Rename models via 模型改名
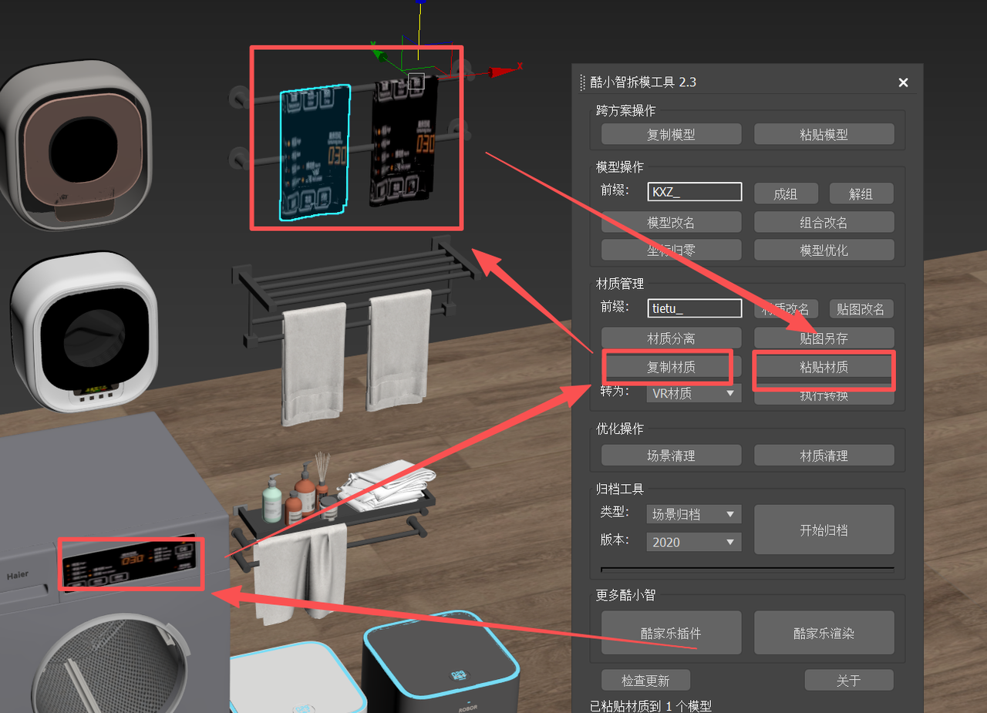 671,222
